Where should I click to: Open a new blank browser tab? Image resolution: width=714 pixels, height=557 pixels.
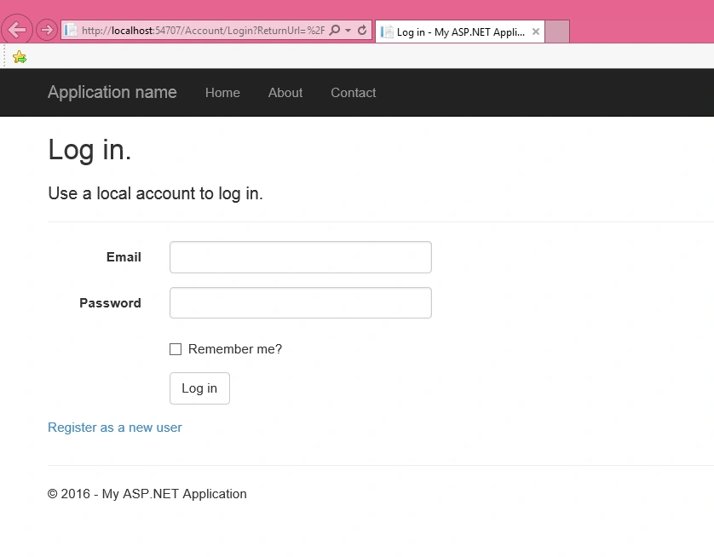coord(557,32)
